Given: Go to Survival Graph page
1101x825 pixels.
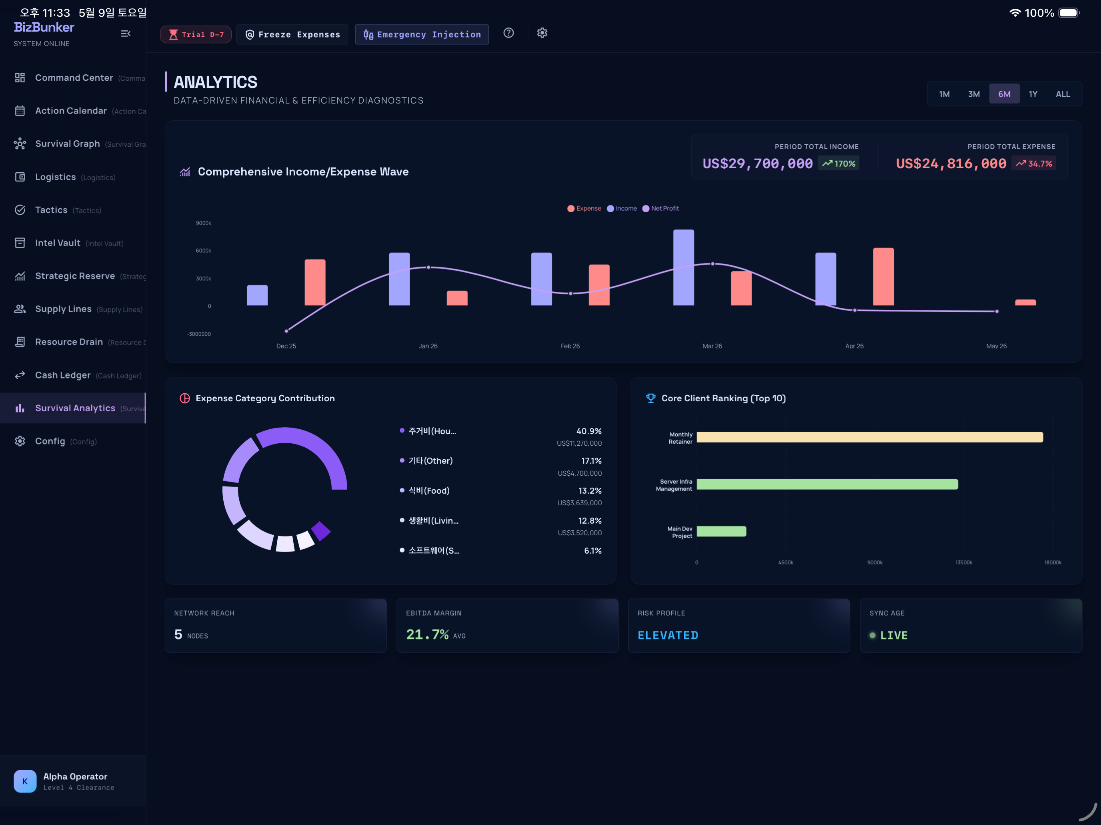Looking at the screenshot, I should pyautogui.click(x=73, y=144).
